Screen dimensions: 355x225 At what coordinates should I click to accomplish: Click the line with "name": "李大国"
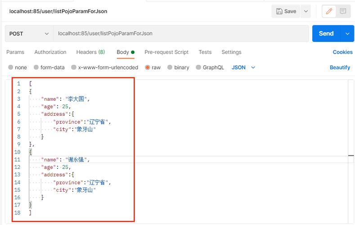pos(65,99)
